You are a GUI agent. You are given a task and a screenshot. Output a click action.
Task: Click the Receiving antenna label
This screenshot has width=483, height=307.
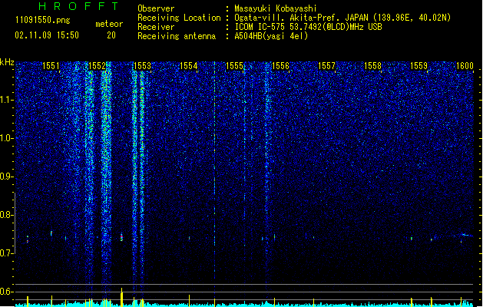[x=177, y=36]
